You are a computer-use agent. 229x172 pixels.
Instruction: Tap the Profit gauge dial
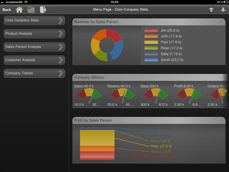tap(189, 95)
